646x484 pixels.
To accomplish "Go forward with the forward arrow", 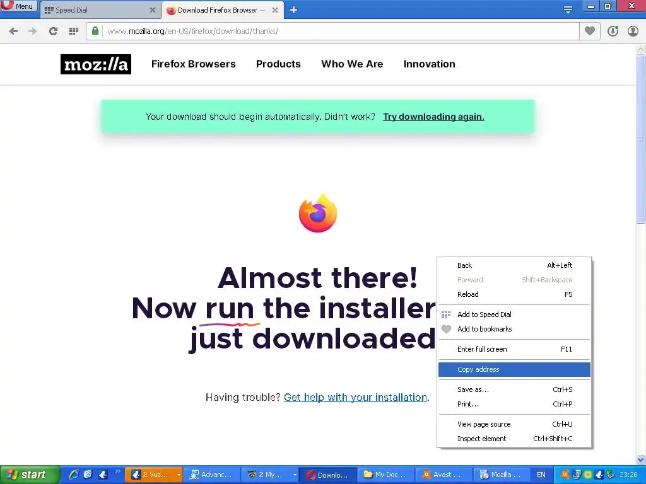I will (x=33, y=31).
